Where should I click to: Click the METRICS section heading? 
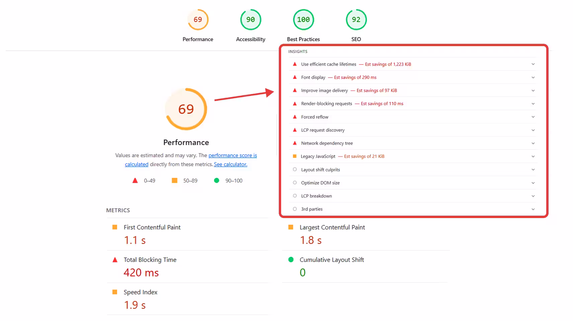[118, 210]
